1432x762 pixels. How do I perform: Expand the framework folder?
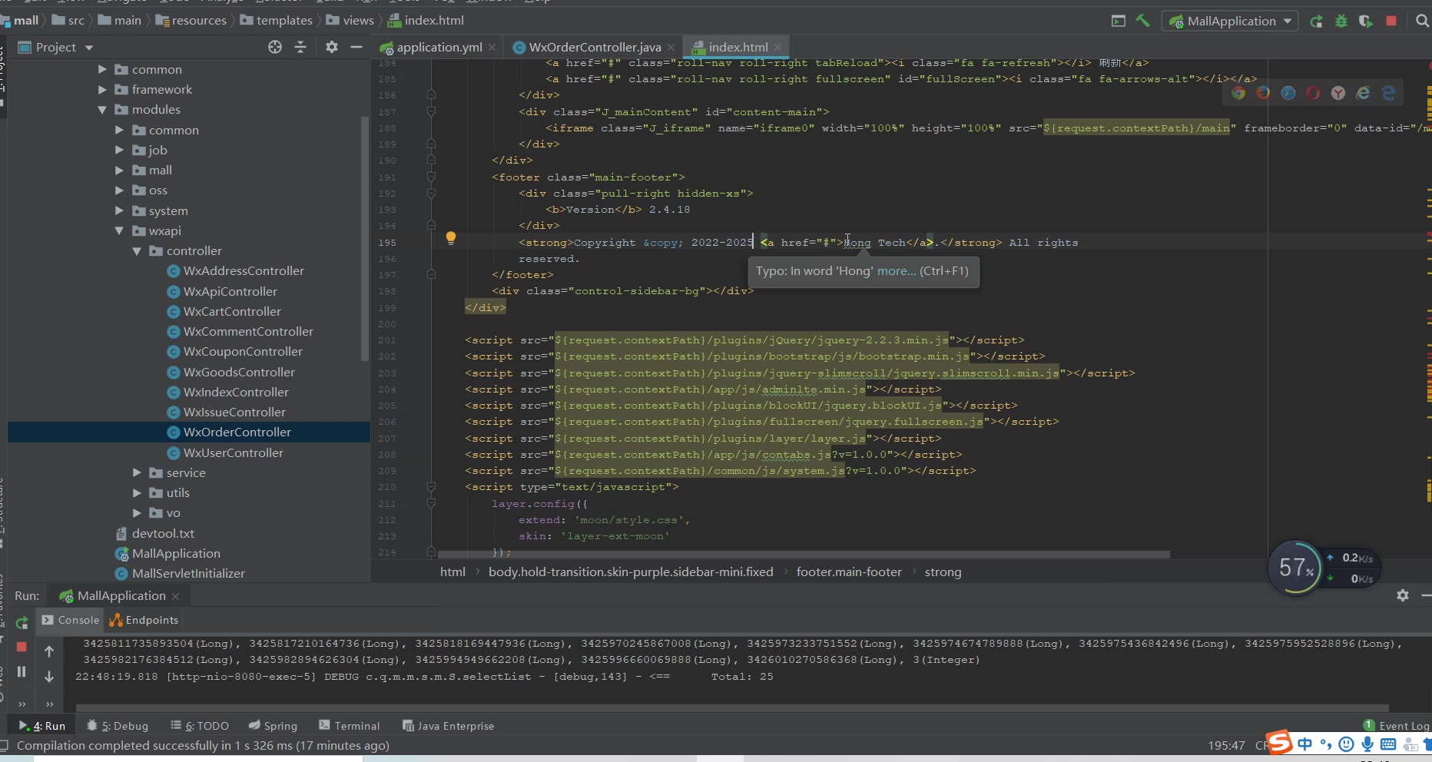click(x=102, y=90)
